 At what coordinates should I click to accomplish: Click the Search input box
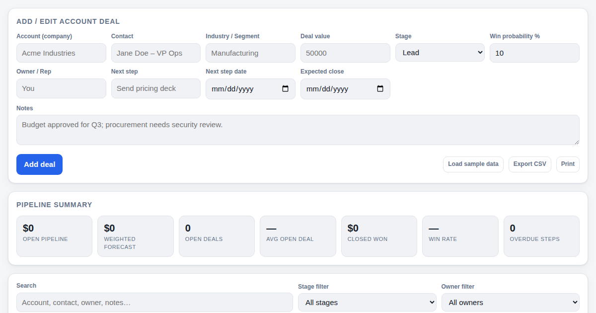(x=154, y=302)
